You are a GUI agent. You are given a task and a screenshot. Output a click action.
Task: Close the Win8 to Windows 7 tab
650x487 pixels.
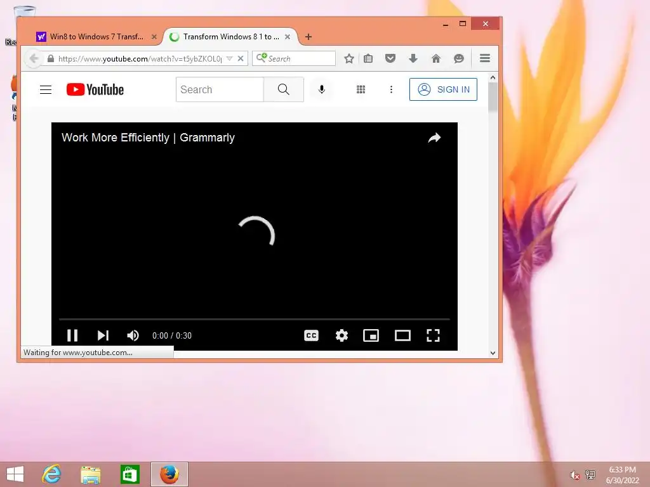point(154,37)
